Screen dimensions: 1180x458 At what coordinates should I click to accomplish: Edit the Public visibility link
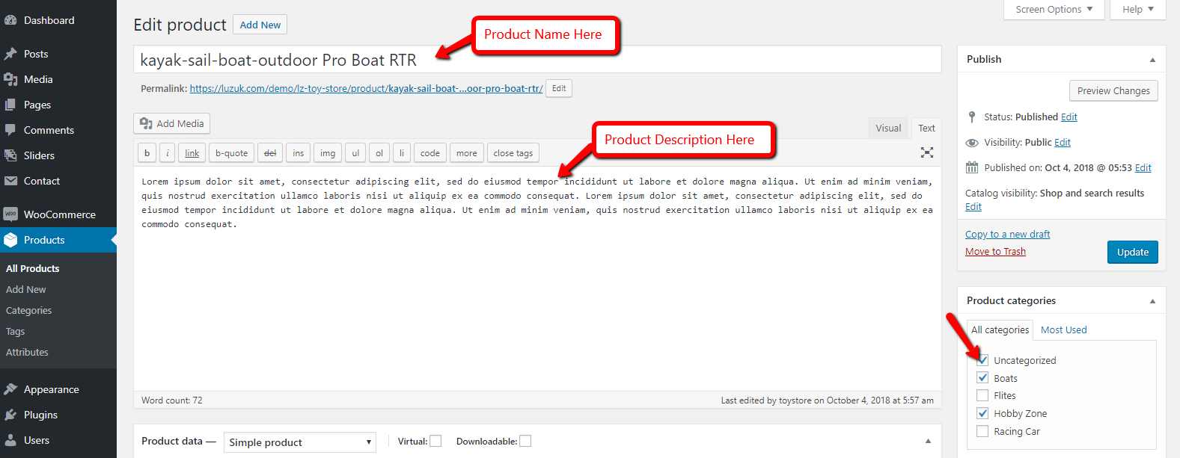click(1063, 142)
